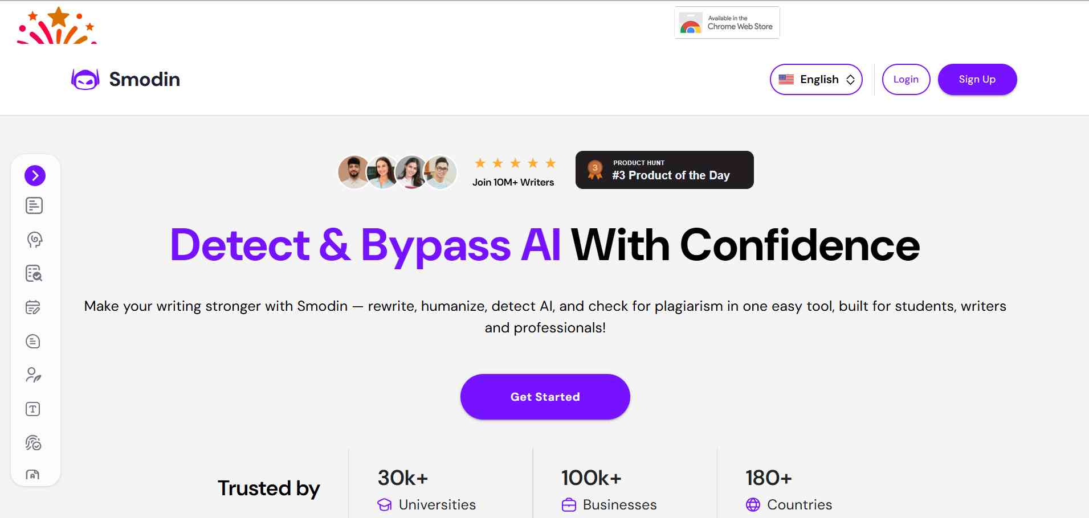Click the calendar with pencil sidebar icon
1089x518 pixels.
[33, 307]
